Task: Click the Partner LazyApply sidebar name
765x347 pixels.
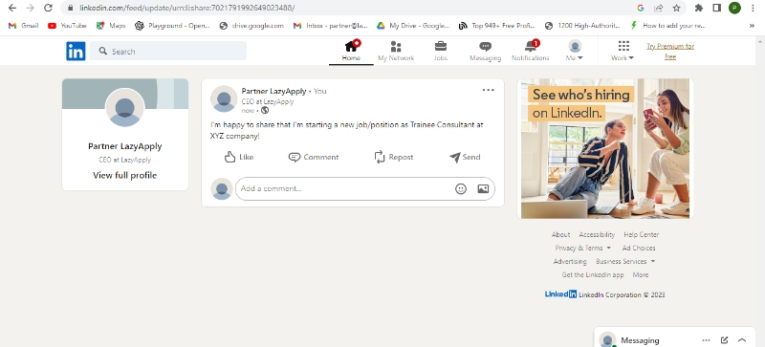Action: [x=125, y=146]
